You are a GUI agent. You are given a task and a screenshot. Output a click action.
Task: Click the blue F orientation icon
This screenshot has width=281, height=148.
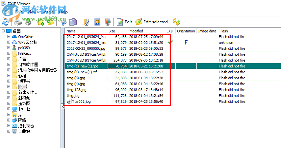(x=186, y=43)
